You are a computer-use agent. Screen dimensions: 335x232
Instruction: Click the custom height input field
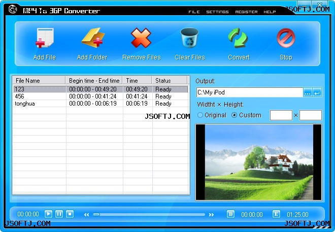point(311,115)
